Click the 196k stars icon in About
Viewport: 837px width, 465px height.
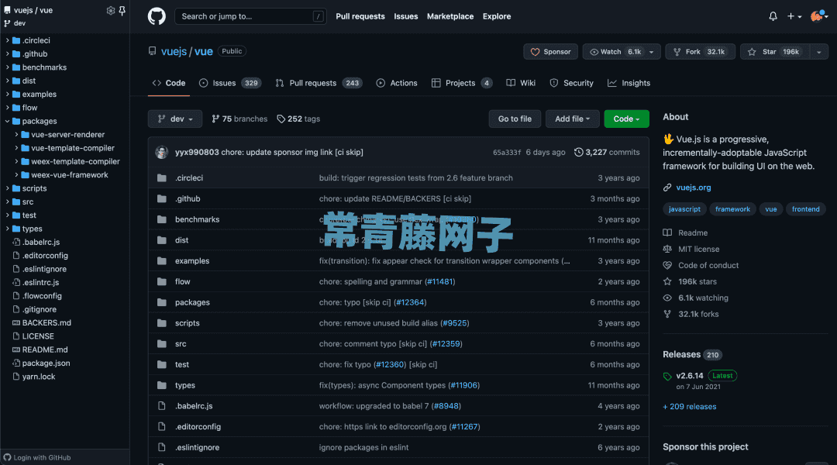click(x=667, y=281)
